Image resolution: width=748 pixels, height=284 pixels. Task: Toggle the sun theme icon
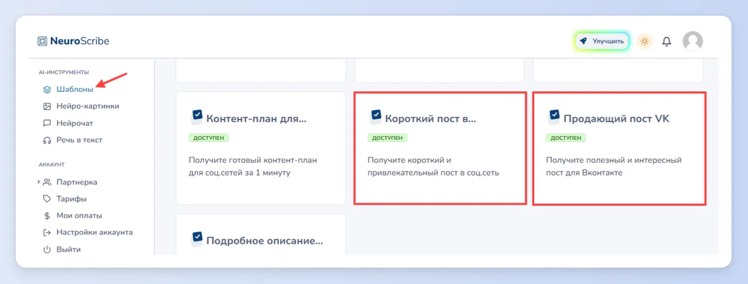point(645,41)
